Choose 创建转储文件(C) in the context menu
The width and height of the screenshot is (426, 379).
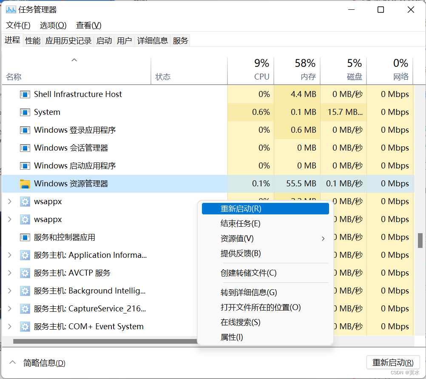(x=265, y=273)
